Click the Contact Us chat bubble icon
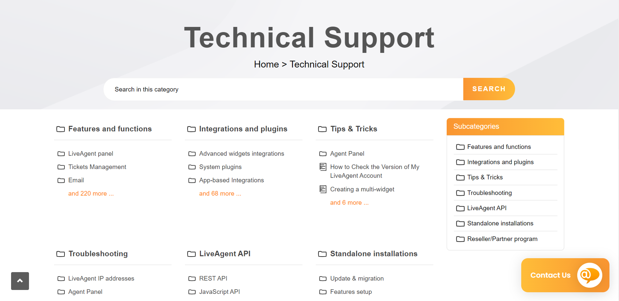The height and width of the screenshot is (301, 619). point(590,275)
